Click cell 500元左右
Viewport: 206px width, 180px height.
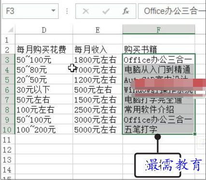coord(97,89)
